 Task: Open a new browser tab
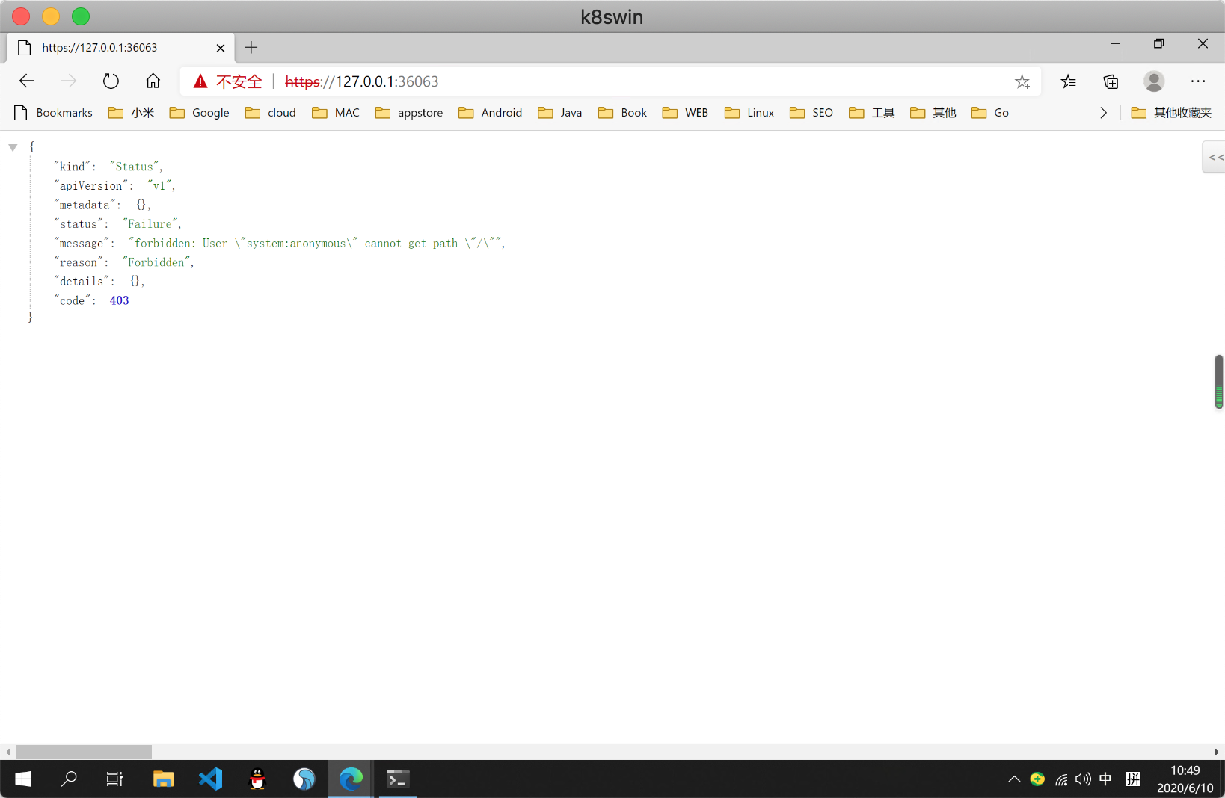point(251,48)
